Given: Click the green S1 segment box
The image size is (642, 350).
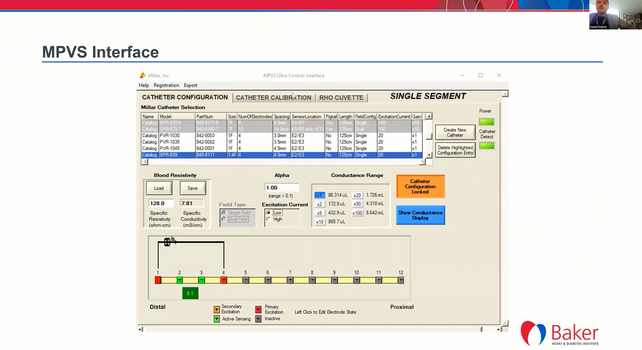Looking at the screenshot, I should 190,293.
